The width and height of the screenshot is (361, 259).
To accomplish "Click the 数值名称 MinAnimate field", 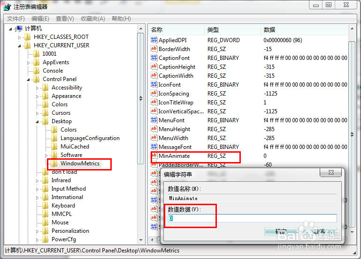I will pyautogui.click(x=253, y=198).
